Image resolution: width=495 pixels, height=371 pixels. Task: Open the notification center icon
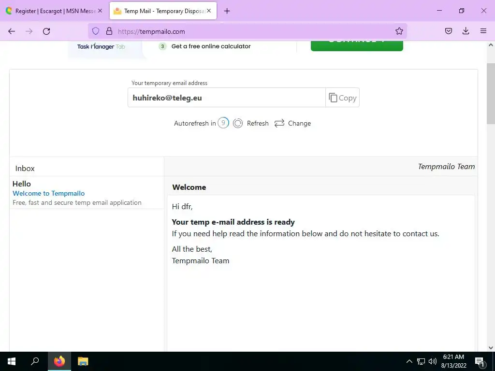[480, 361]
